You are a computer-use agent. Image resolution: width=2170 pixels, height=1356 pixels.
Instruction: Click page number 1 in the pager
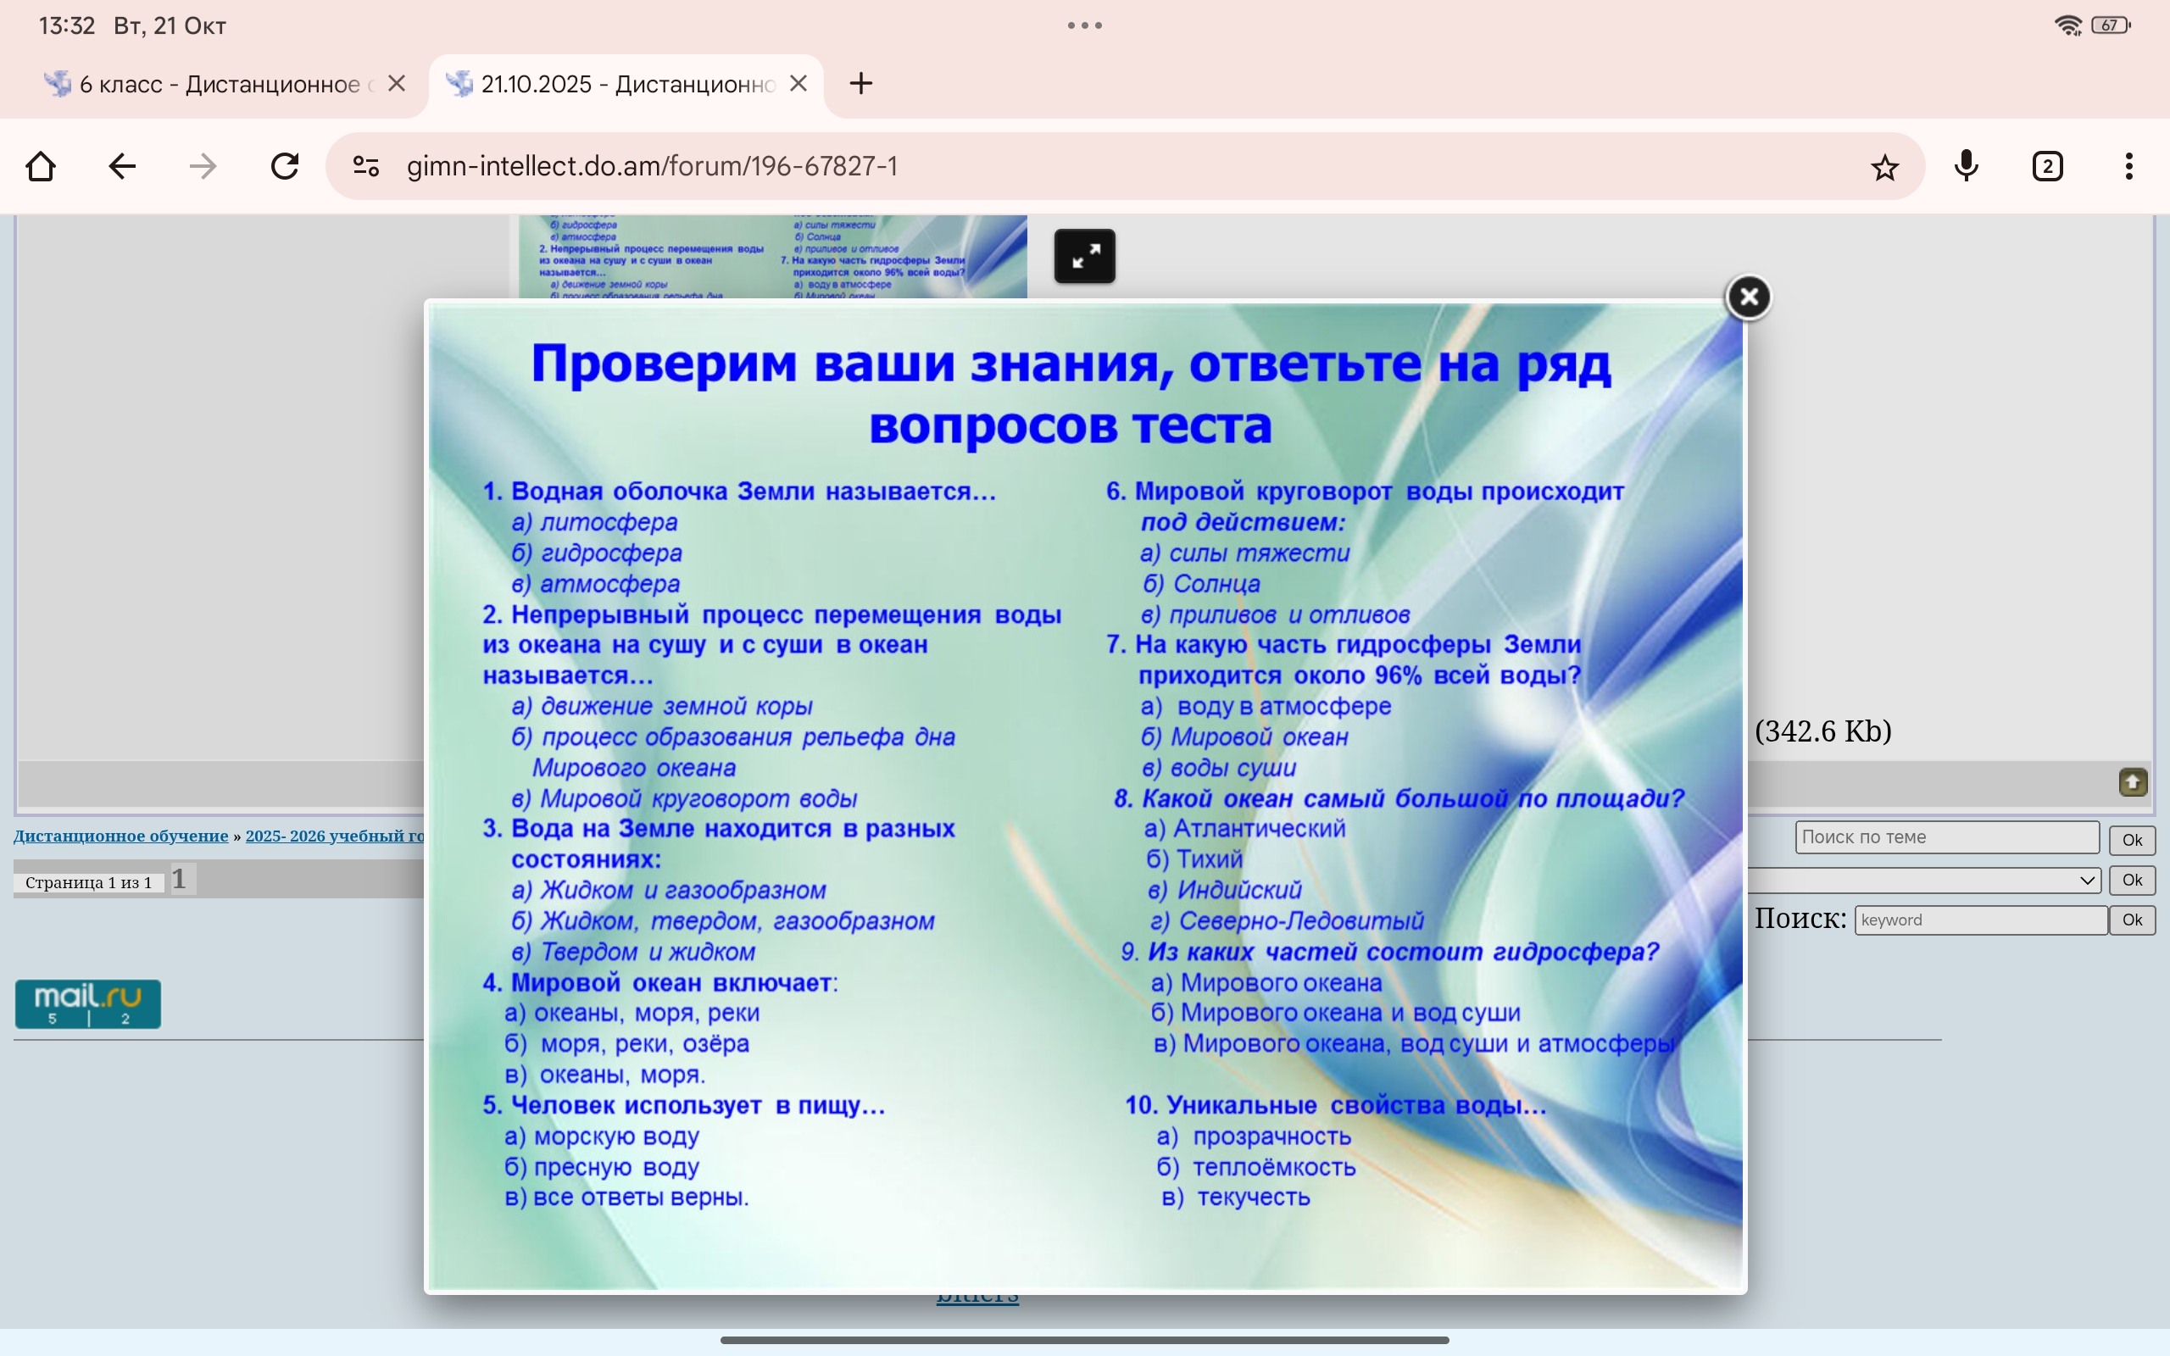click(180, 879)
